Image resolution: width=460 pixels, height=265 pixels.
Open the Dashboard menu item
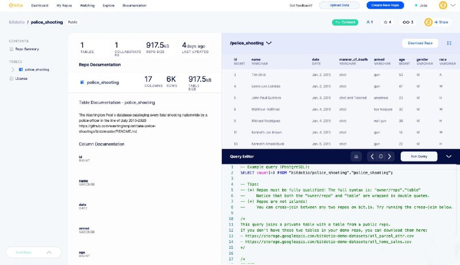40,5
